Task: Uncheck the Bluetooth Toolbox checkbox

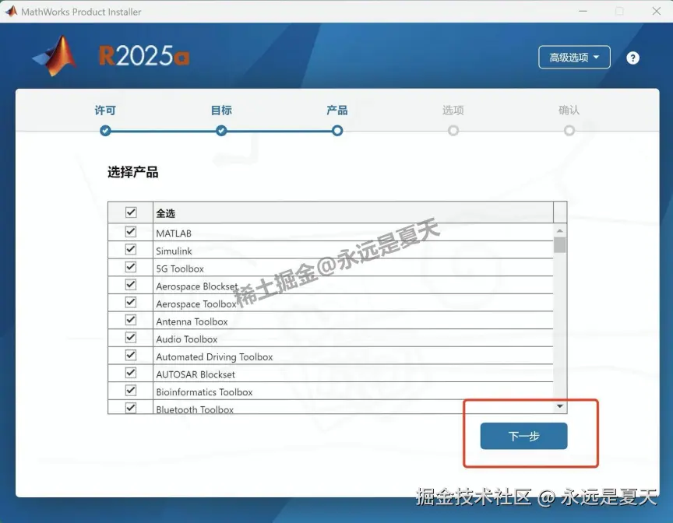Action: [x=130, y=407]
